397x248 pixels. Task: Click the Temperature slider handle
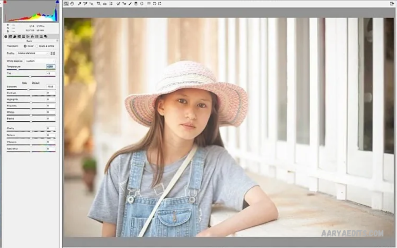pyautogui.click(x=18, y=70)
